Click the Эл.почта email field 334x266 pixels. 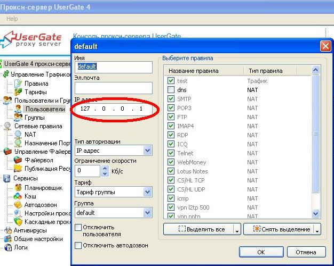[x=114, y=88]
